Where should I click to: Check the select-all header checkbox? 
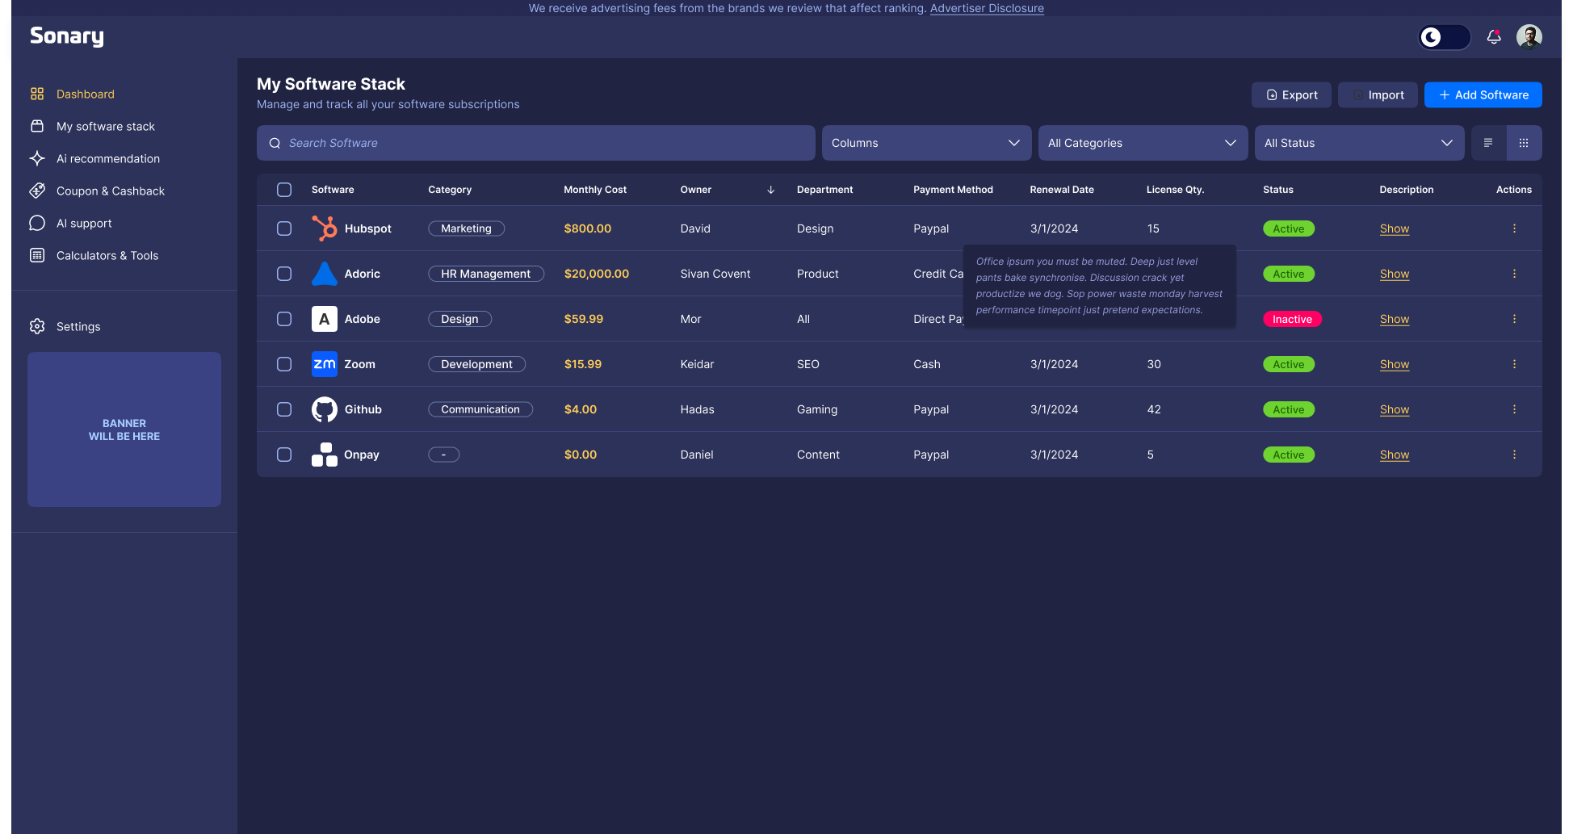tap(284, 190)
